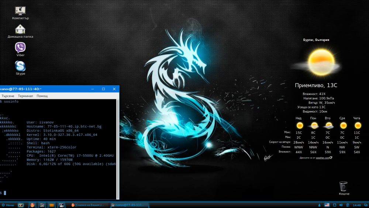Click the Видимост: 10км line
Image resolution: width=369 pixels, height=208 pixels.
[315, 112]
